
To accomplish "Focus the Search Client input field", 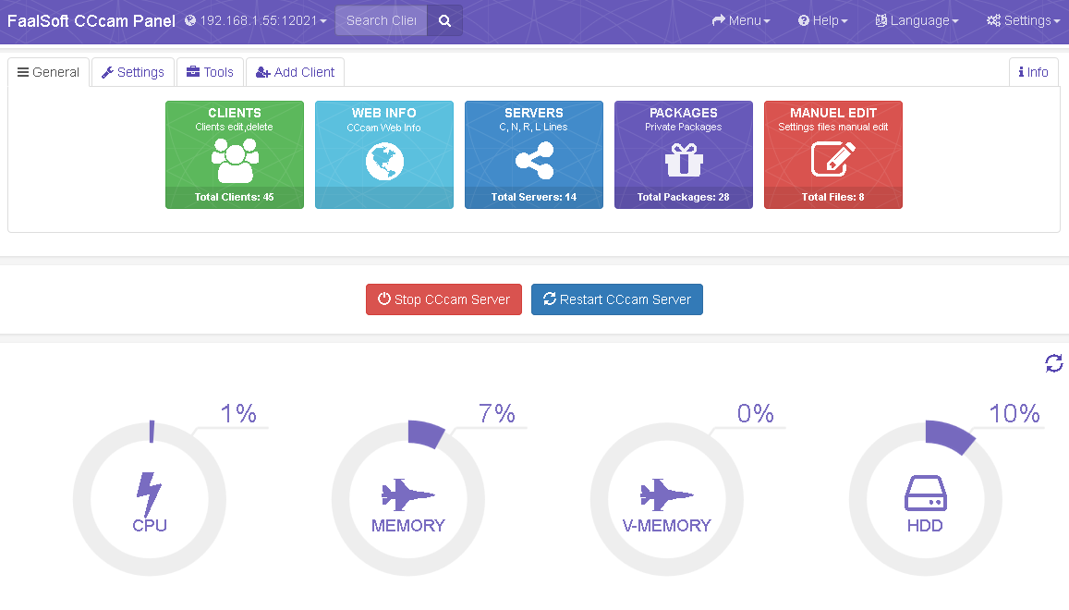I will coord(381,20).
